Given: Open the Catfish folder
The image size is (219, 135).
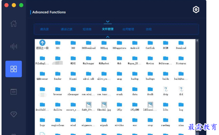Looking at the screenshot, I should (x=150, y=43).
